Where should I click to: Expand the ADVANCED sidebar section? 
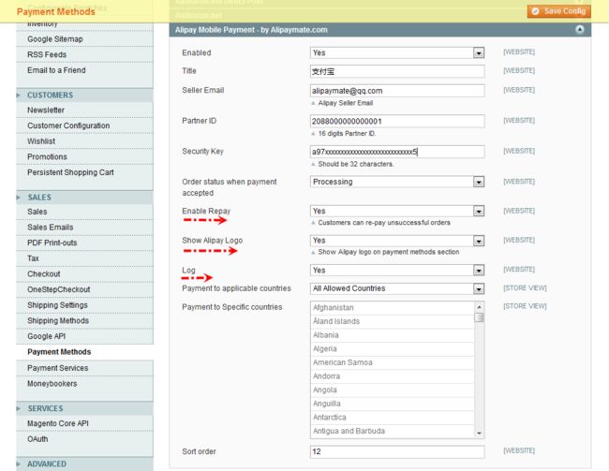click(x=84, y=464)
